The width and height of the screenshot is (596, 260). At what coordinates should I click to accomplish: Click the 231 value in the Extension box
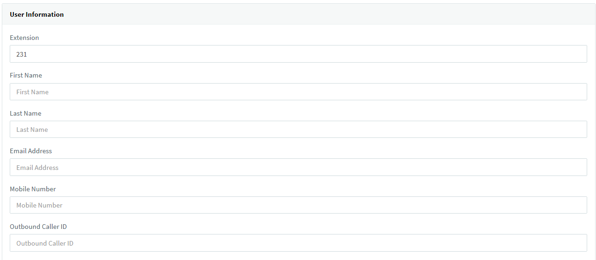(x=21, y=54)
